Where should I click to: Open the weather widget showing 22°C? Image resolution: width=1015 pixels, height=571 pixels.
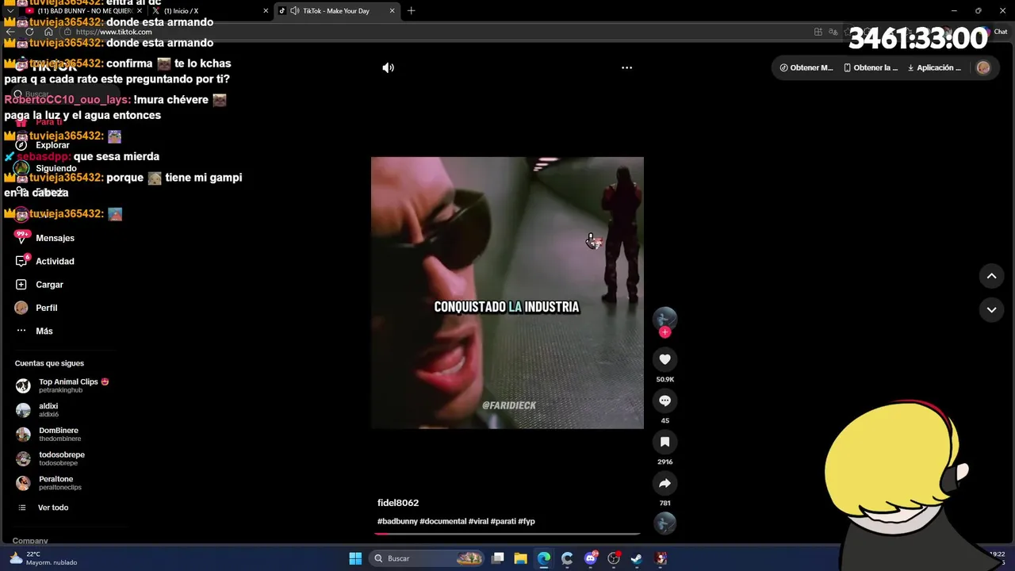click(x=44, y=558)
